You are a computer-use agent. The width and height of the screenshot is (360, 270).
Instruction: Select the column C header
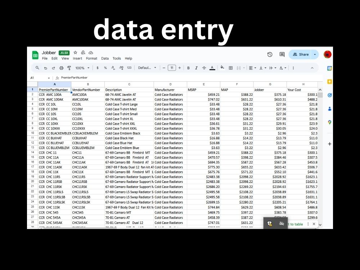pyautogui.click(x=129, y=84)
